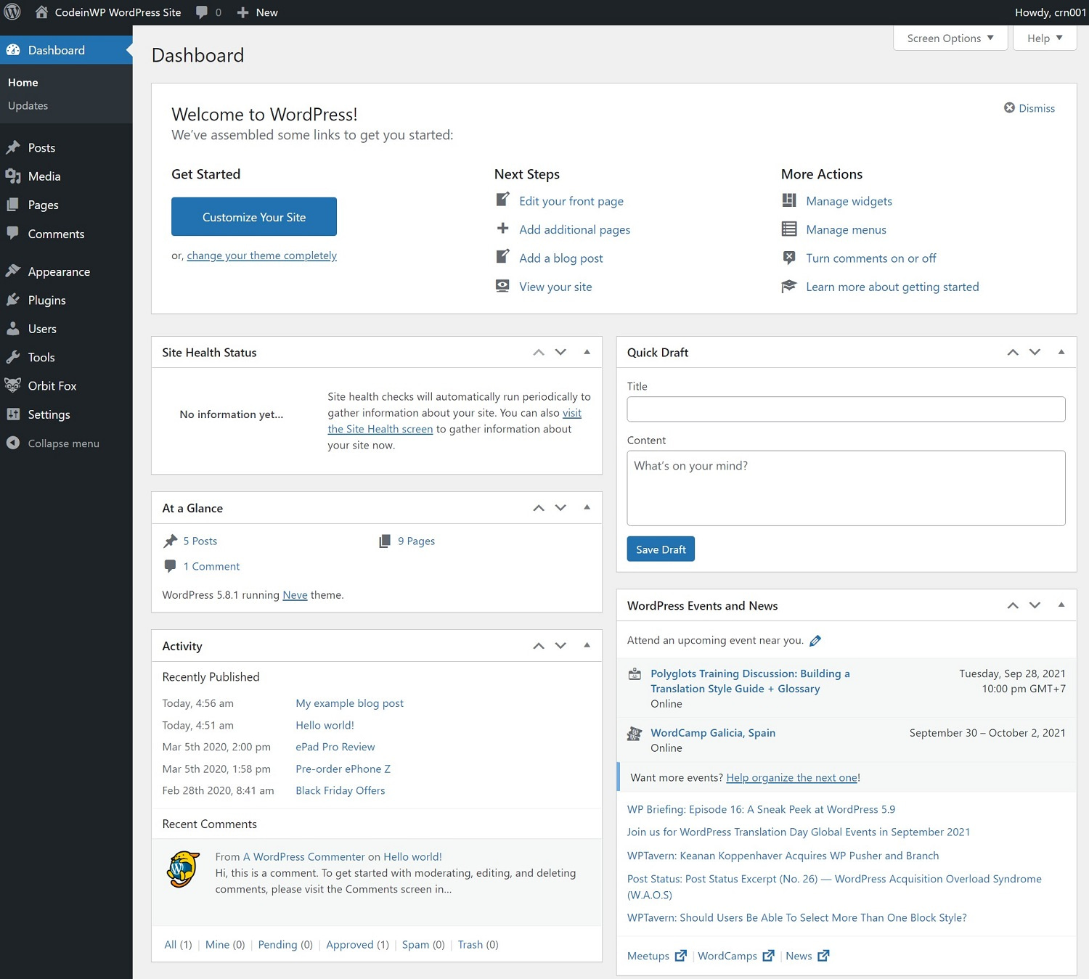Viewport: 1089px width, 979px height.
Task: Open the Updates menu item
Action: tap(28, 105)
